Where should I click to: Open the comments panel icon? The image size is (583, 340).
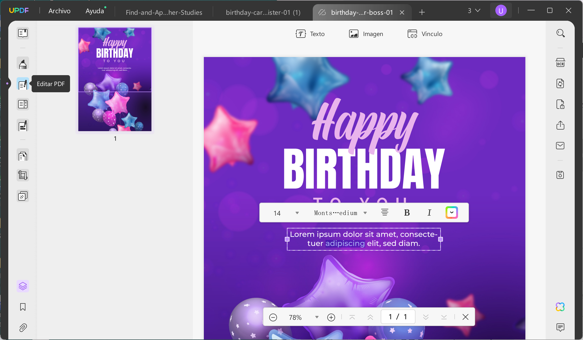point(560,327)
